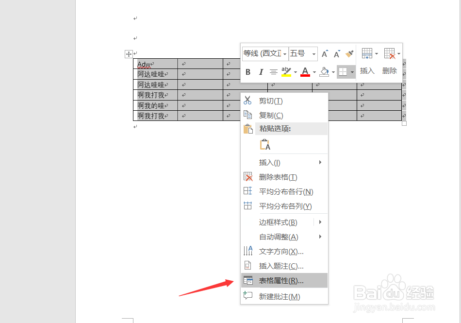Image resolution: width=461 pixels, height=323 pixels.
Task: Click the Delete Table red X icon
Action: click(x=248, y=177)
